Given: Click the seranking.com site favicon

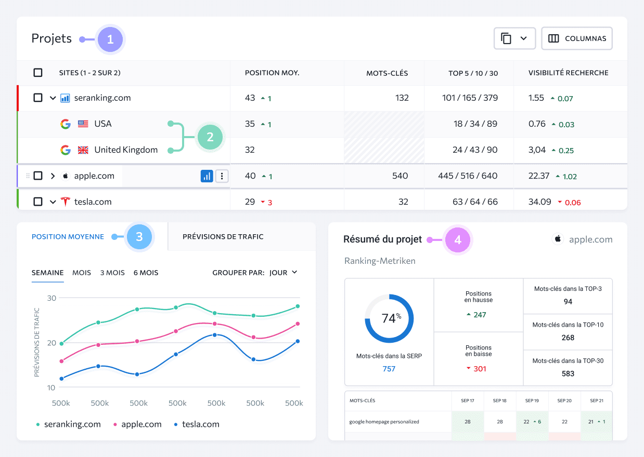Looking at the screenshot, I should point(65,98).
